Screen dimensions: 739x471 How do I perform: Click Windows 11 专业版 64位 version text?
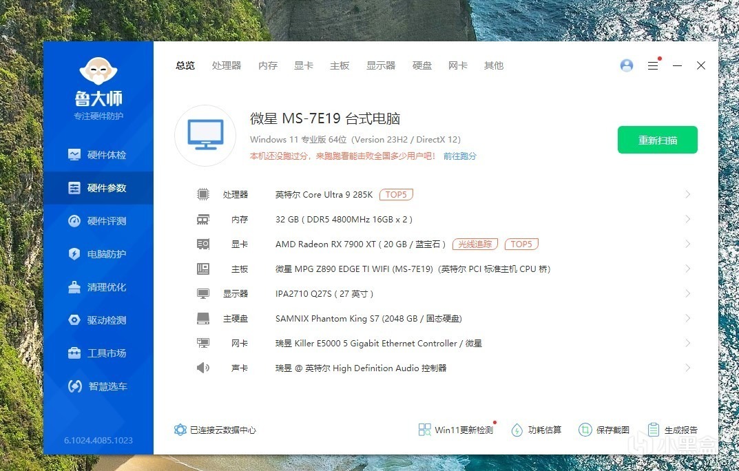[355, 139]
